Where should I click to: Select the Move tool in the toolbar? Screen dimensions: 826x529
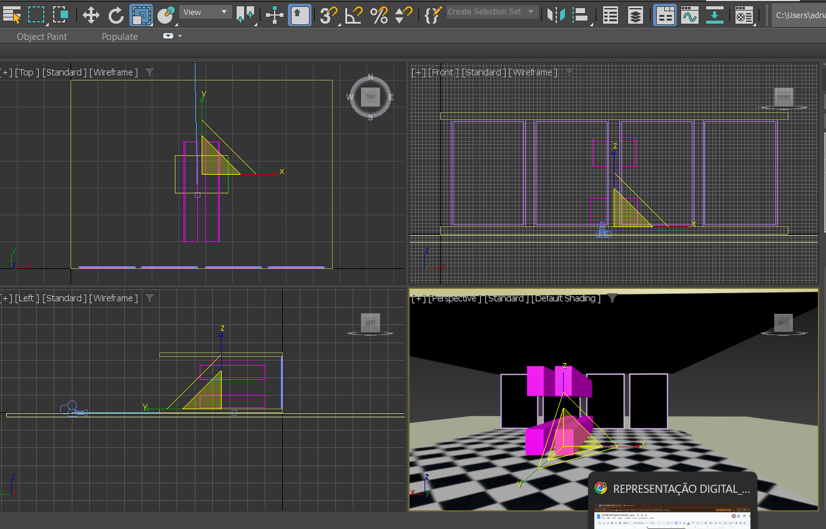(91, 14)
